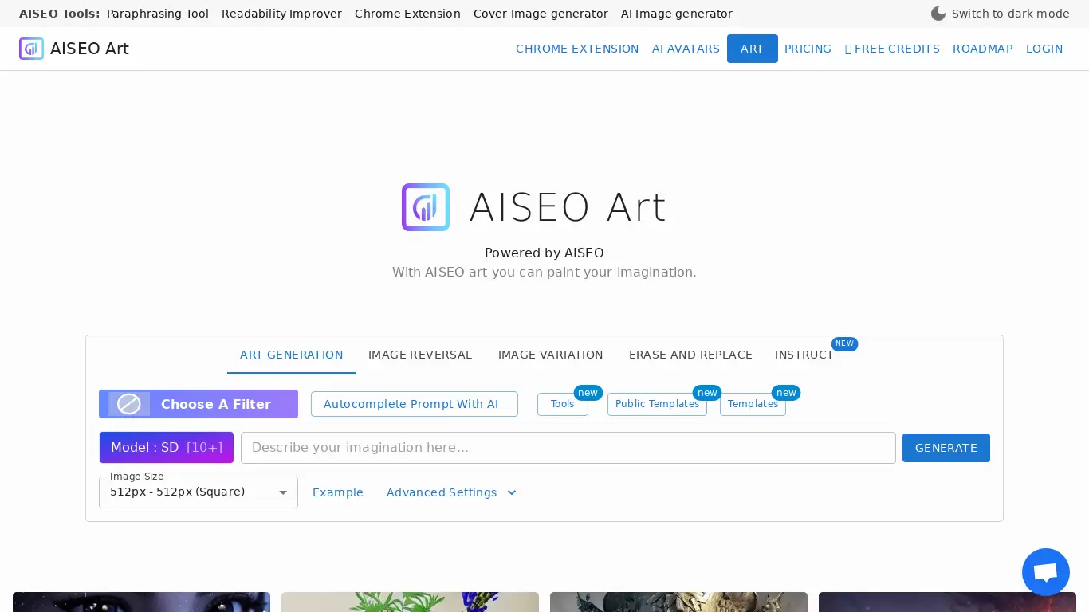Open Chrome Extension nav item
This screenshot has width=1089, height=612.
coord(577,49)
